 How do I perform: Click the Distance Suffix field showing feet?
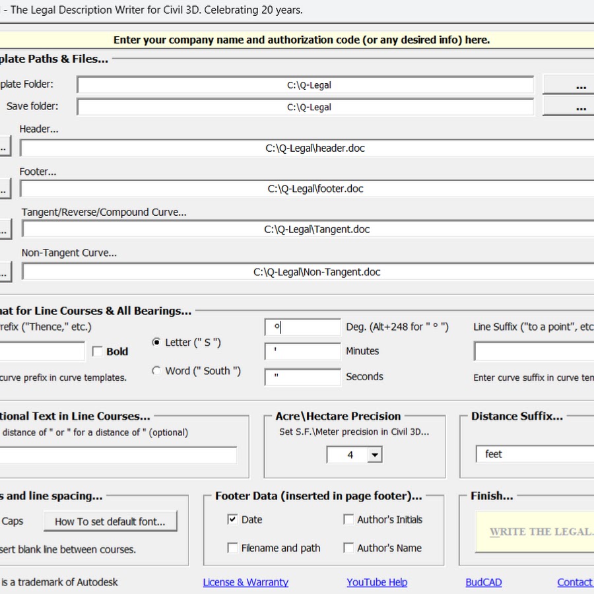pos(535,454)
